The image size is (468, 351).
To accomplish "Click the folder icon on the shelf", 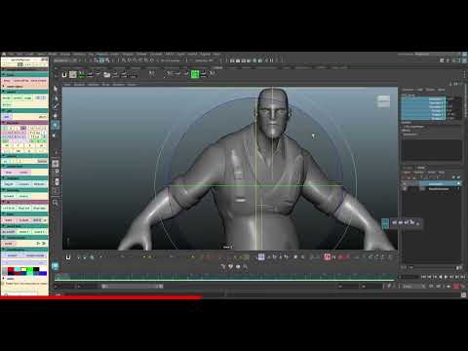I will coord(106,75).
